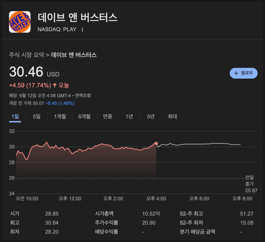Image resolution: width=265 pixels, height=242 pixels.
Task: Click the pre-market change −0.45 (1.48%)
Action: pyautogui.click(x=60, y=103)
